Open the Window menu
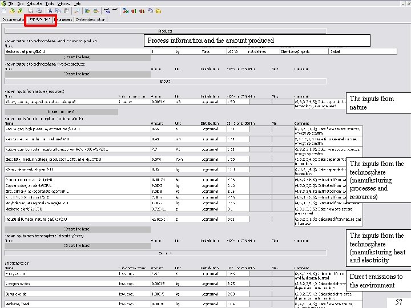 (x=63, y=3)
